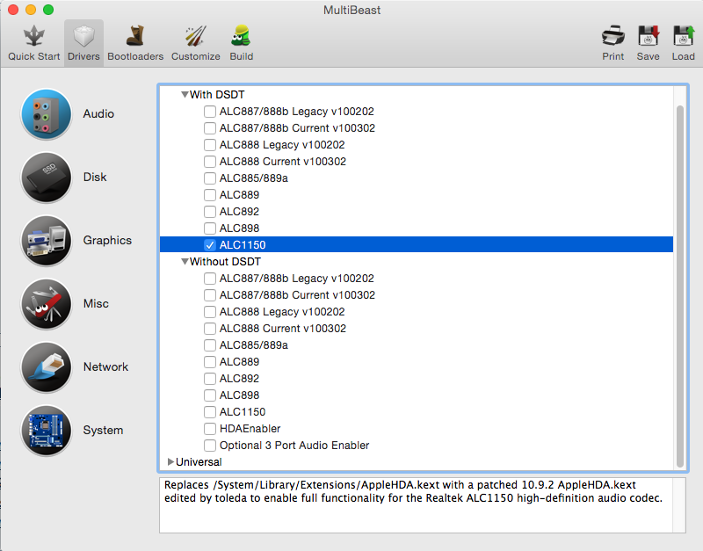
Task: Collapse the Without DSDT section
Action: coord(185,262)
